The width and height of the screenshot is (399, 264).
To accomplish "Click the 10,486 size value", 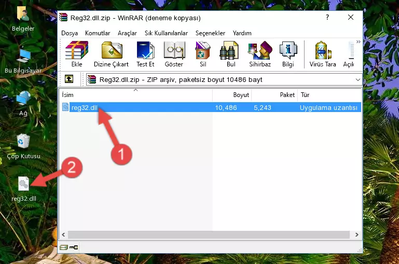I will (226, 107).
